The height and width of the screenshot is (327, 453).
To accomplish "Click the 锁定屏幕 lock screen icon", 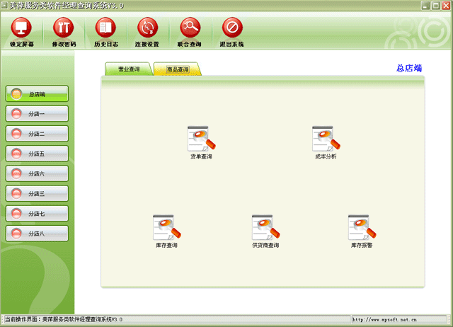I will click(x=21, y=30).
